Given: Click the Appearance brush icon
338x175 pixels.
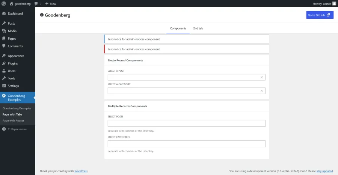Looking at the screenshot, I should tap(4, 56).
